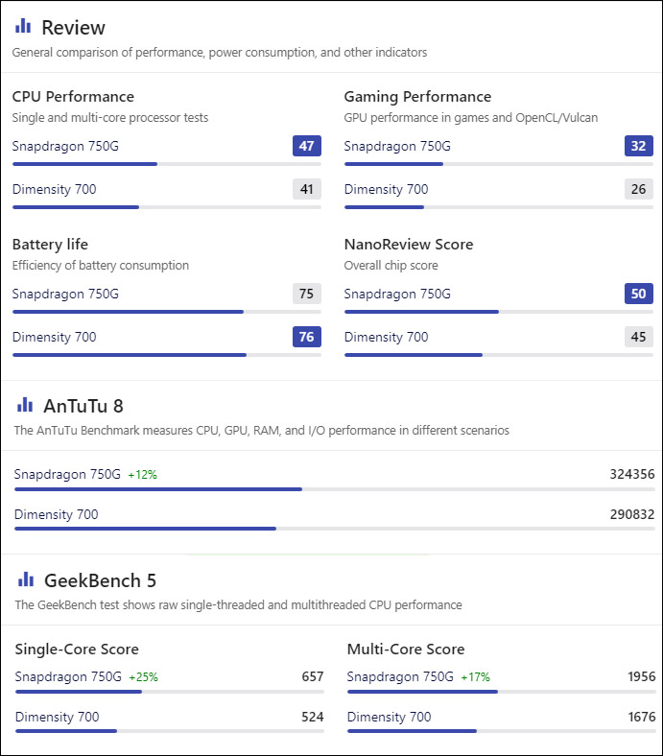
Task: Open Snapdragon 750G link under CPU Performance
Action: point(65,146)
